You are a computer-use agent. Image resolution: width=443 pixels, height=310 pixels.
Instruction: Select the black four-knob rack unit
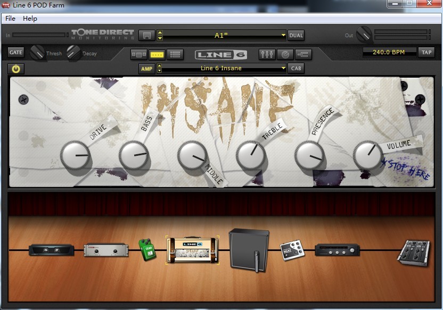coord(337,250)
